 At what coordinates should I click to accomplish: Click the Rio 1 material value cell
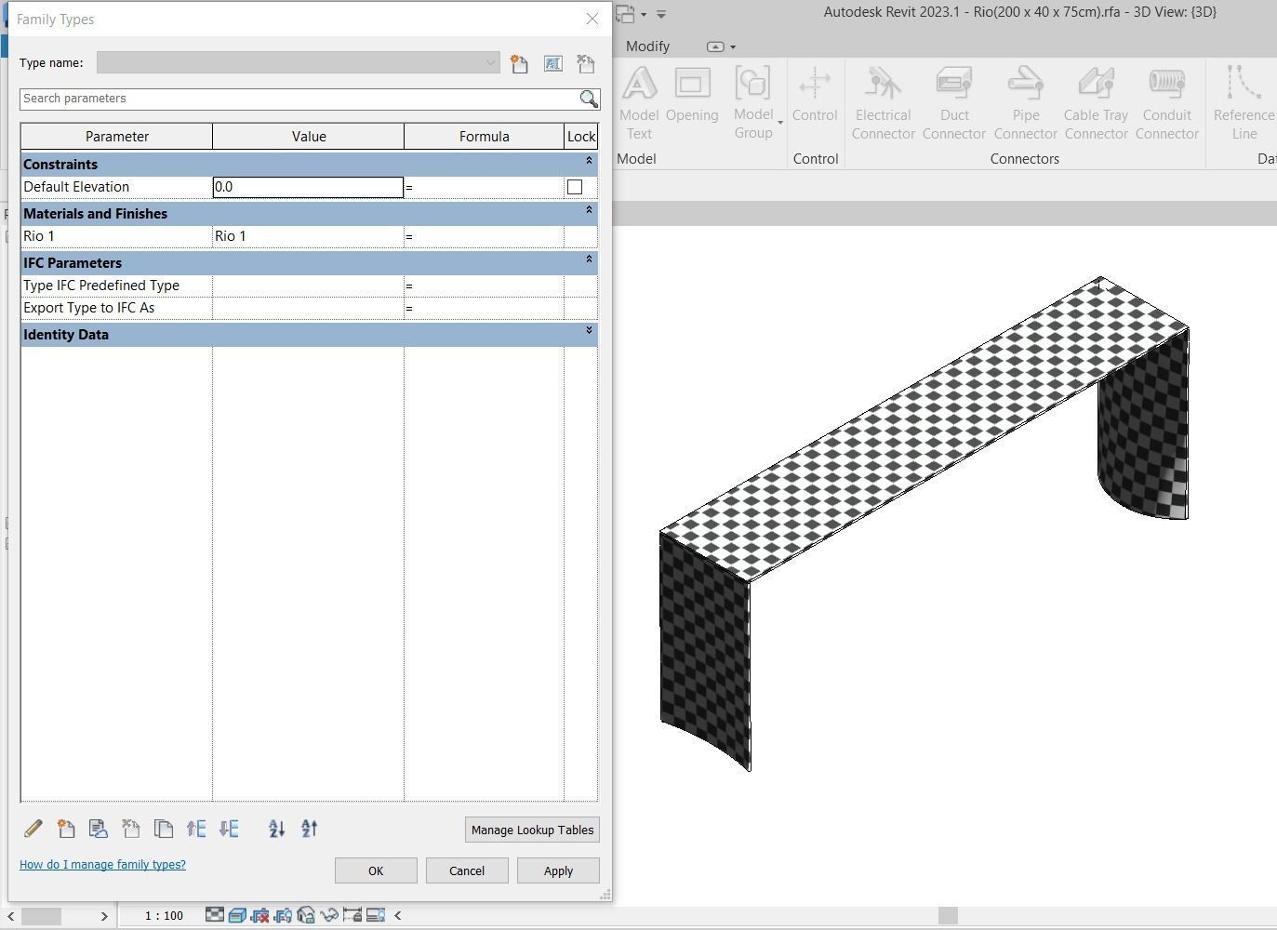click(x=308, y=236)
